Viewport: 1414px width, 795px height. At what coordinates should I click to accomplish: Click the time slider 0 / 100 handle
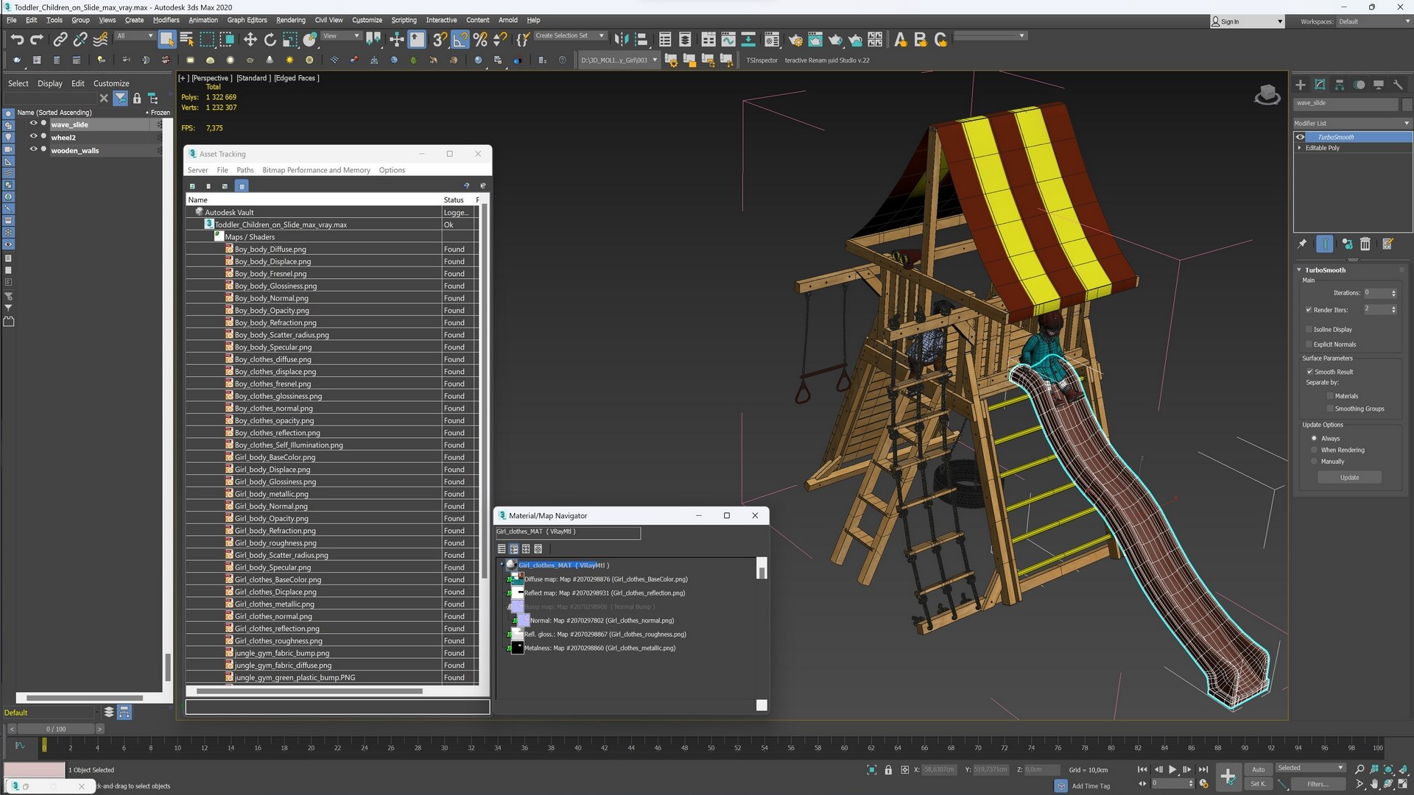click(x=56, y=729)
